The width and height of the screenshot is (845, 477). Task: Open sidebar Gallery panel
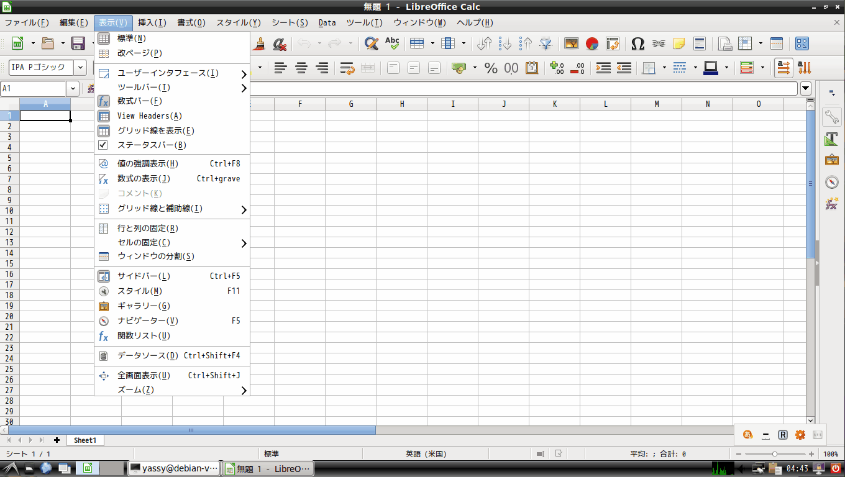[832, 160]
